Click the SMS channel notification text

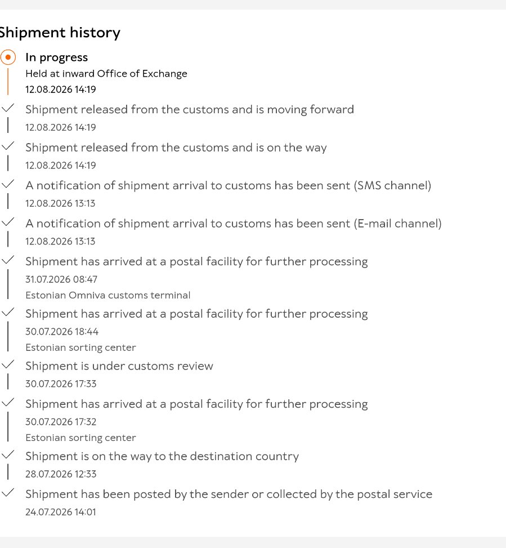pyautogui.click(x=229, y=186)
